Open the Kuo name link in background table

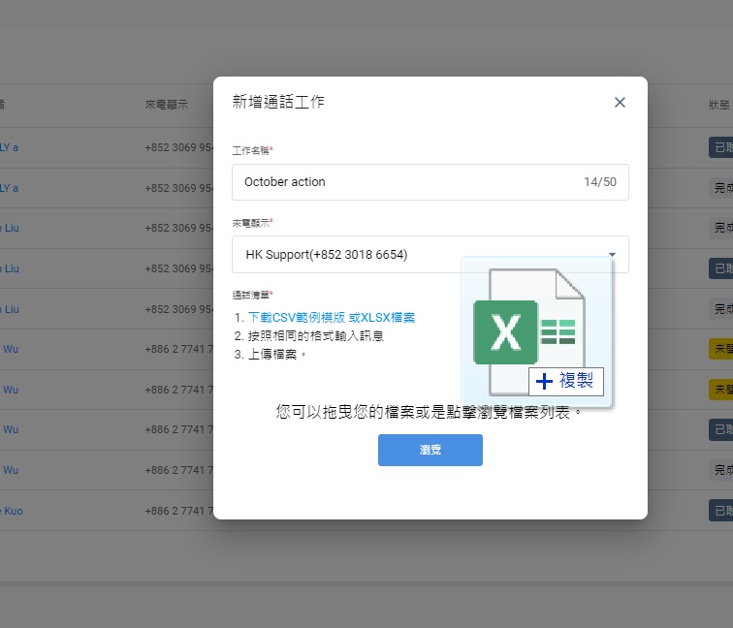coord(12,511)
